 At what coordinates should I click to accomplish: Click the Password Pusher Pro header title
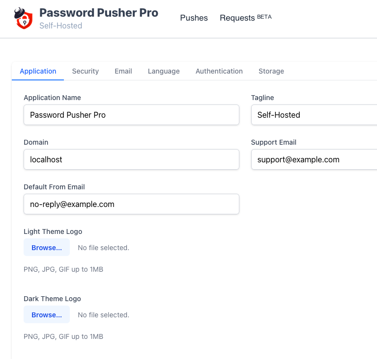[98, 13]
